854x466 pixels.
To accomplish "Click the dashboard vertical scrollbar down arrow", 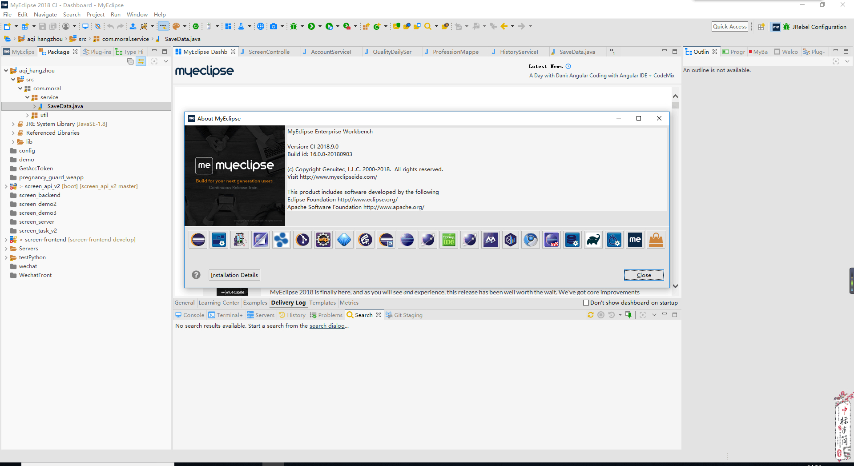I will tap(675, 286).
